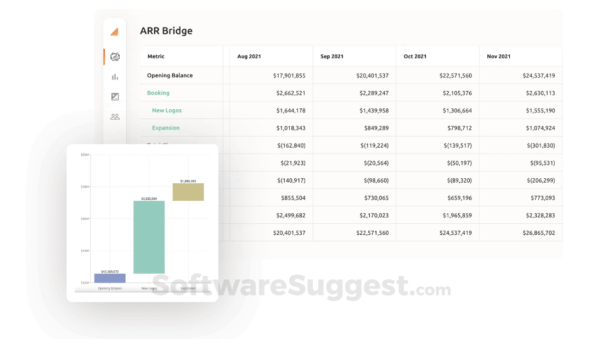This screenshot has width=602, height=339.
Task: Click the adjustments panel icon in sidebar
Action: pos(114,96)
